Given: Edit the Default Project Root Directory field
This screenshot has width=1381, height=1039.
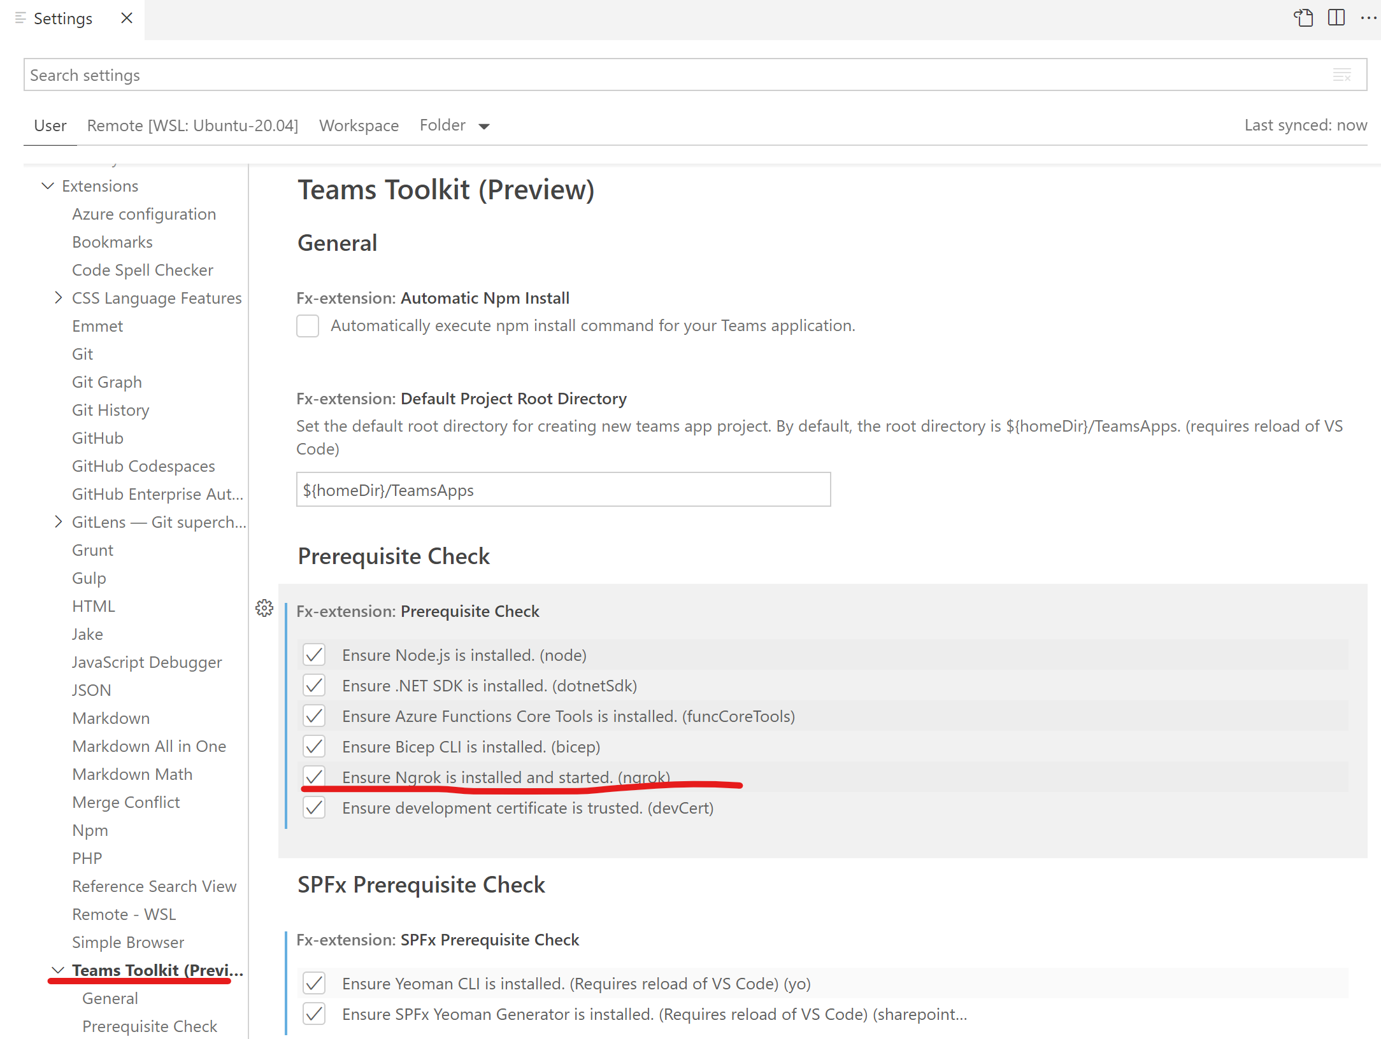Looking at the screenshot, I should point(562,490).
